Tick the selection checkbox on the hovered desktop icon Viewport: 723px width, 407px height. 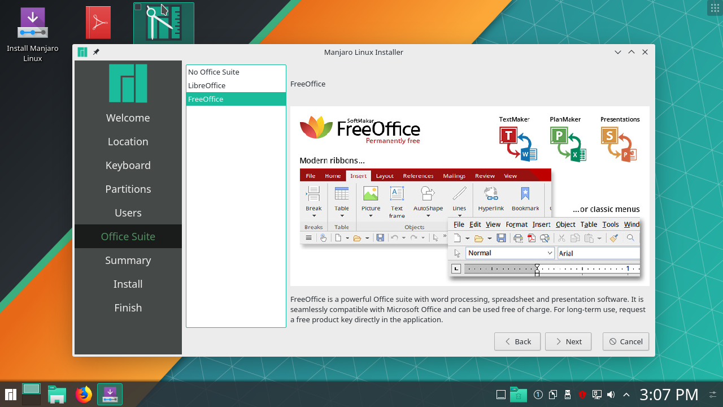[138, 7]
